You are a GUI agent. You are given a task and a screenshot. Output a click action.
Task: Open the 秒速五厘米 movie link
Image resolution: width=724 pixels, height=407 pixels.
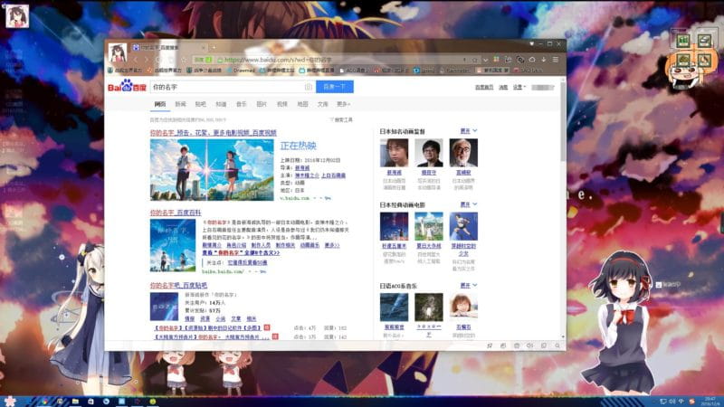click(x=394, y=246)
